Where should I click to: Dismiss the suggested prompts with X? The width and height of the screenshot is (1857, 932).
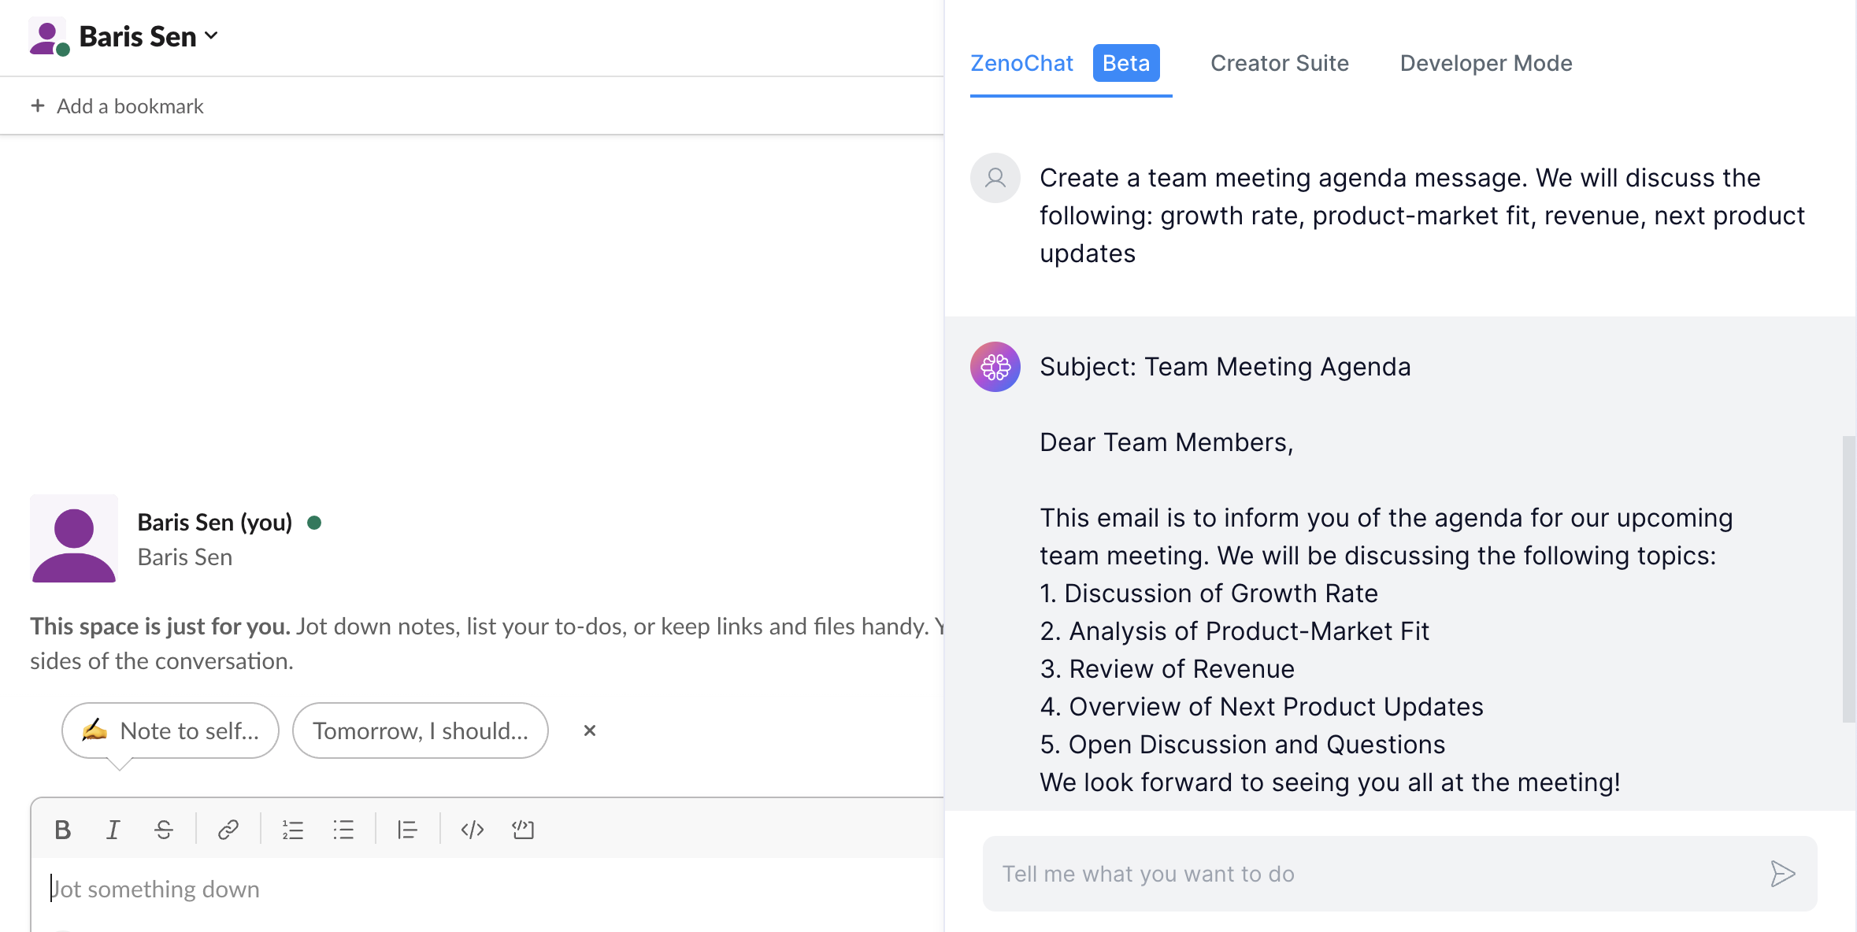tap(590, 730)
